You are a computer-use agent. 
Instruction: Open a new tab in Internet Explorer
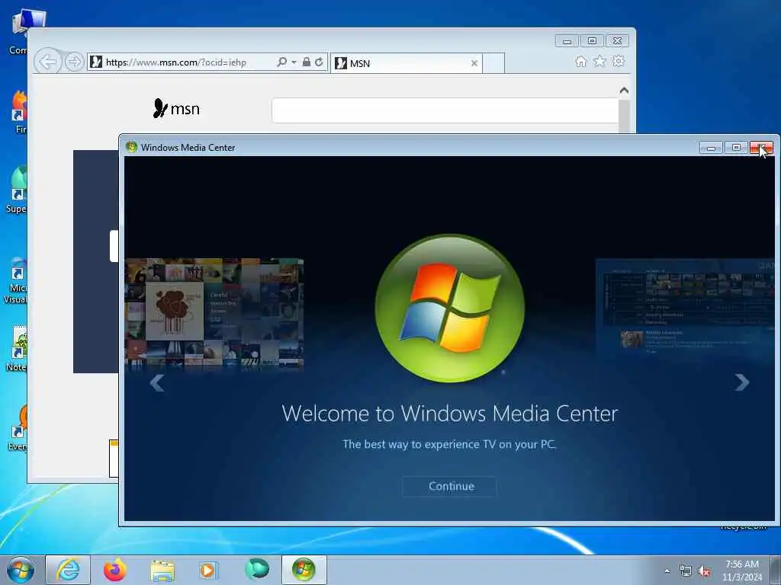pyautogui.click(x=493, y=63)
